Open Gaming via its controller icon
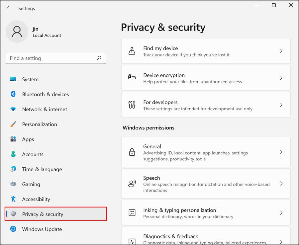Screen dimensions: 299x245 [14, 184]
